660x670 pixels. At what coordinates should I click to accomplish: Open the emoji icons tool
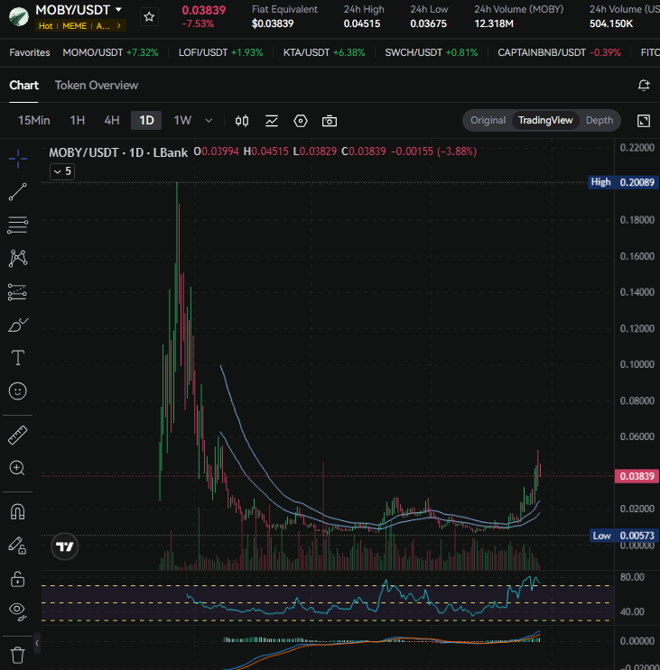click(17, 391)
